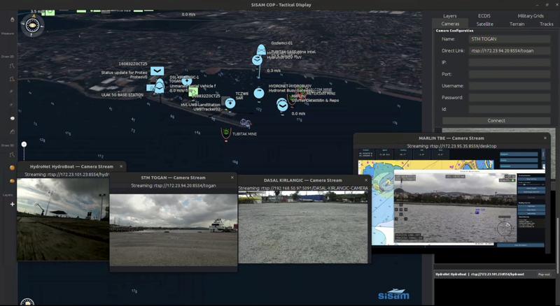Click Pop out for HydroNet HydroBoat stream
This screenshot has width=560, height=306.
[544, 275]
